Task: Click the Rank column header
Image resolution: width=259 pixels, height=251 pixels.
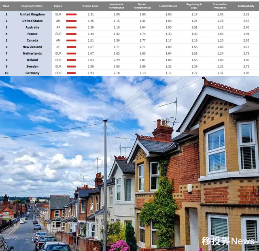Action: click(6, 6)
